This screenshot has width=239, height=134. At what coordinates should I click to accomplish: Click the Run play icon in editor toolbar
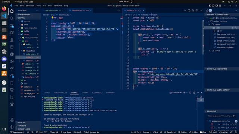tap(185, 10)
